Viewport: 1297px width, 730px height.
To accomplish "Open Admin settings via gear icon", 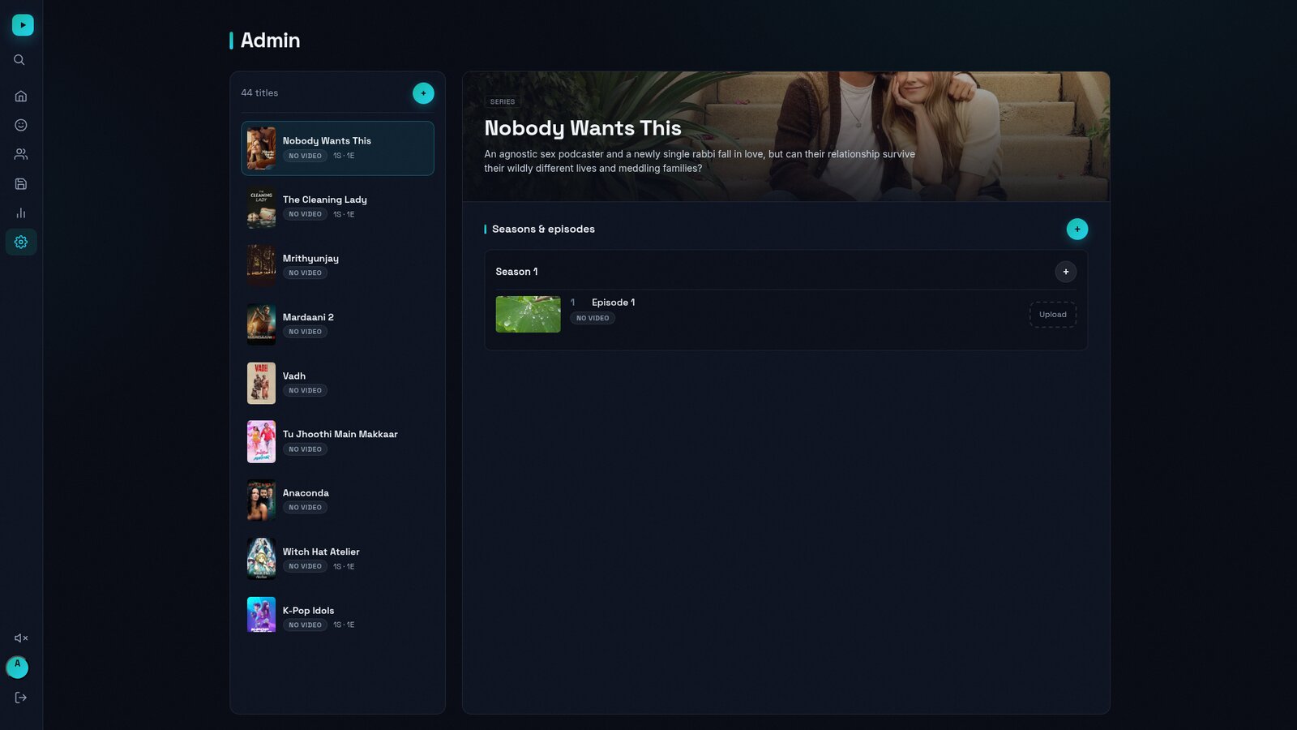I will pos(20,242).
